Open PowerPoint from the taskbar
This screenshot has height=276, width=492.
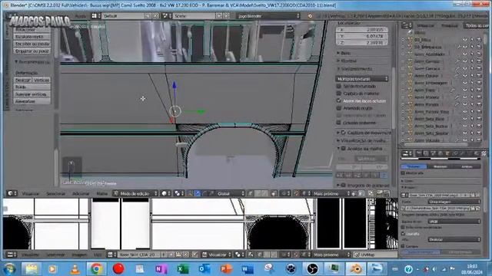(225, 268)
